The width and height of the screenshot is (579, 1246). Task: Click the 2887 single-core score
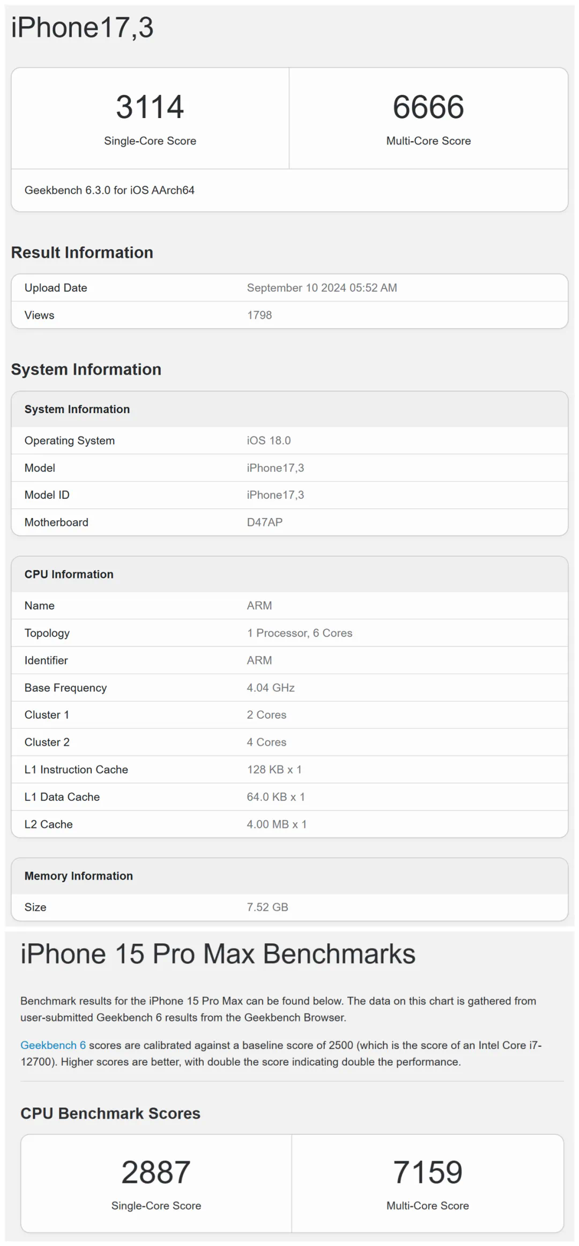(156, 1172)
